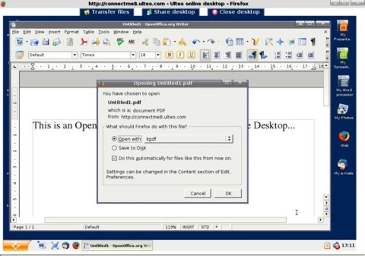The height and width of the screenshot is (256, 365).
Task: Uncheck 'Do this automatically for files like this'
Action: [114, 158]
